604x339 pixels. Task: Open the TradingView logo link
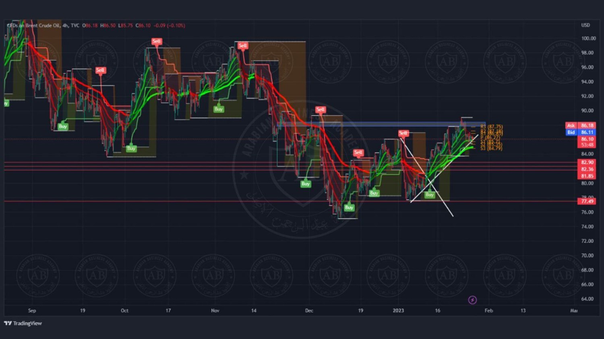coord(23,323)
